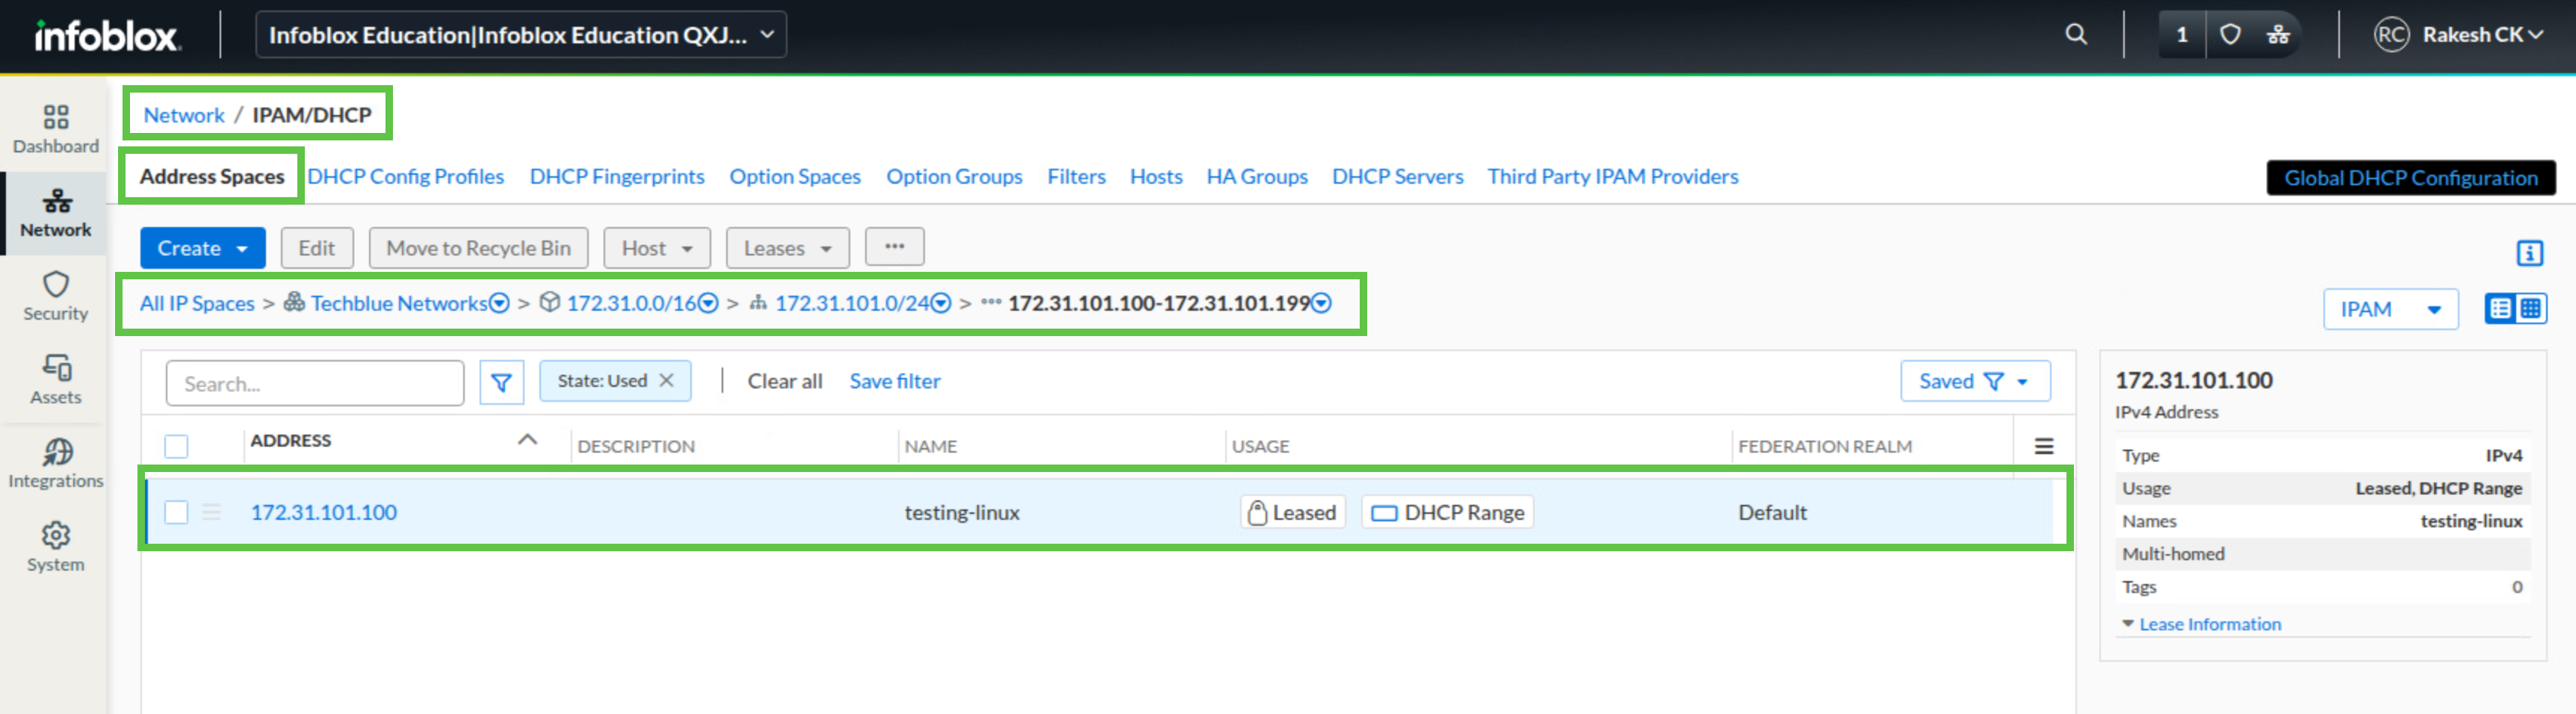Open Assets section in the sidebar
The image size is (2576, 714).
tap(56, 381)
